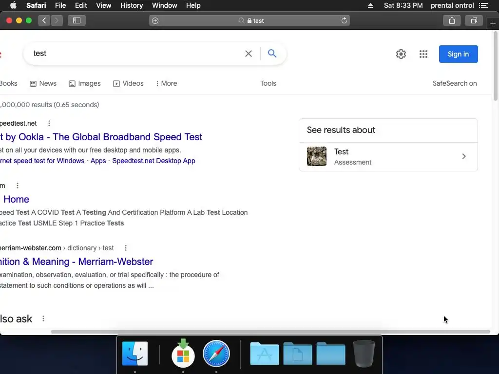This screenshot has width=499, height=374.
Task: Click the eject icon in menu bar
Action: pos(370,5)
